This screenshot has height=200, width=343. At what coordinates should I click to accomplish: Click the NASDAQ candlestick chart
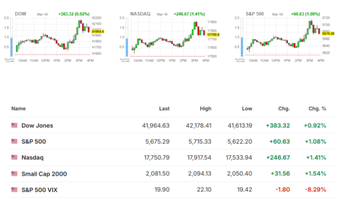pyautogui.click(x=168, y=37)
